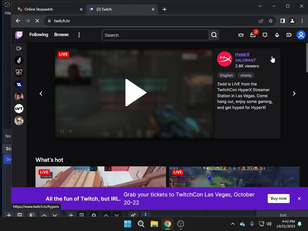Open the Dota live thumbnail under What's hot
The height and width of the screenshot is (231, 308).
tap(234, 177)
